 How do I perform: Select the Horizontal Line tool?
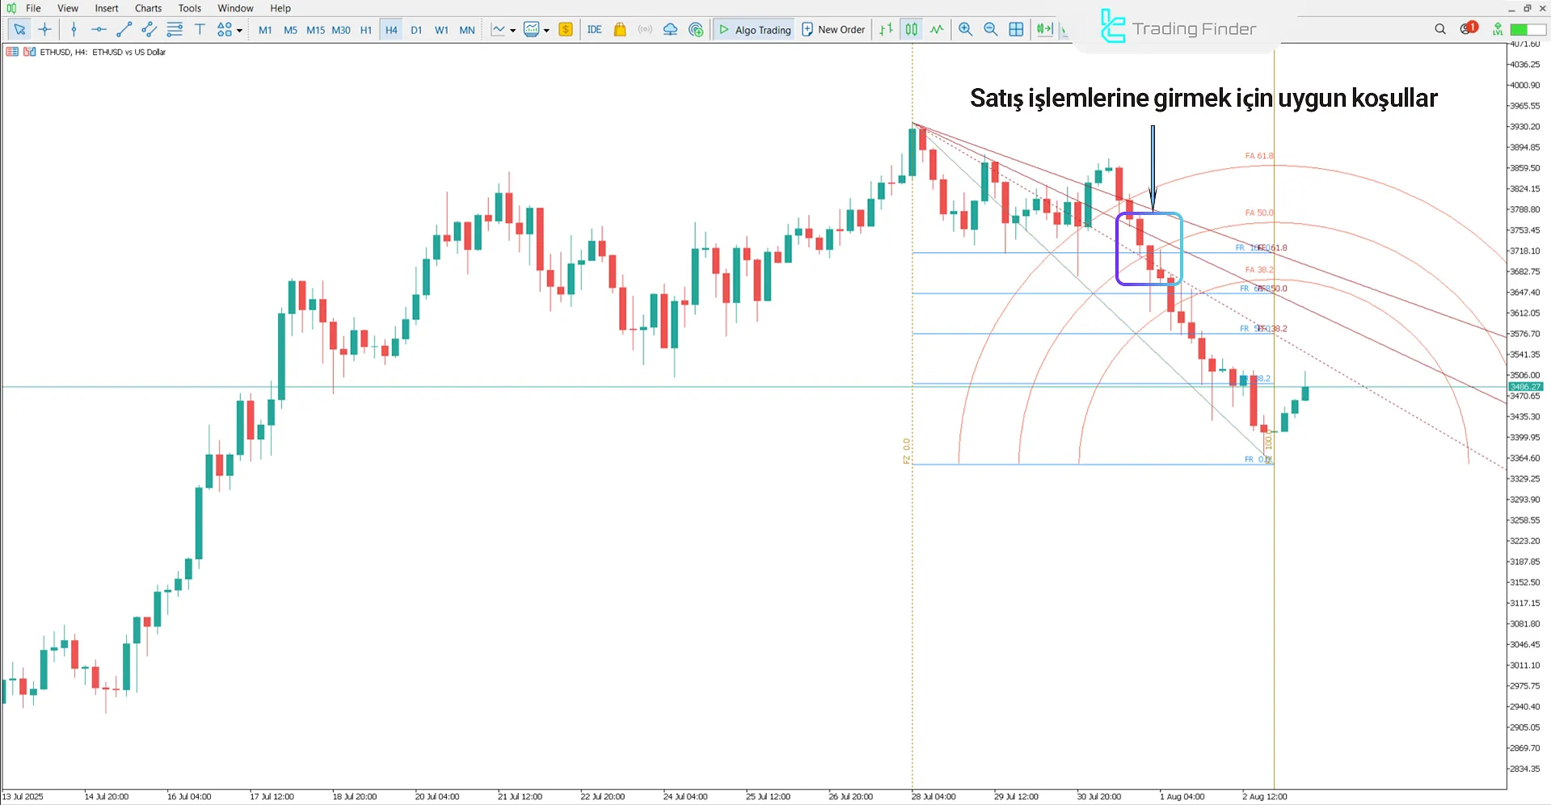click(99, 29)
